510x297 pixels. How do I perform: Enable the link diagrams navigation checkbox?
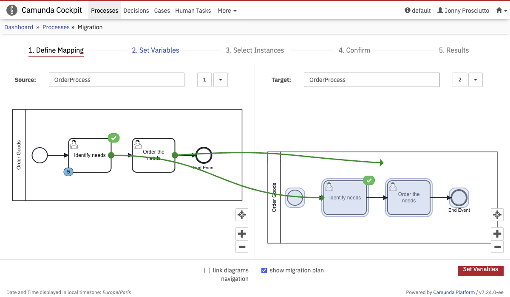point(207,270)
